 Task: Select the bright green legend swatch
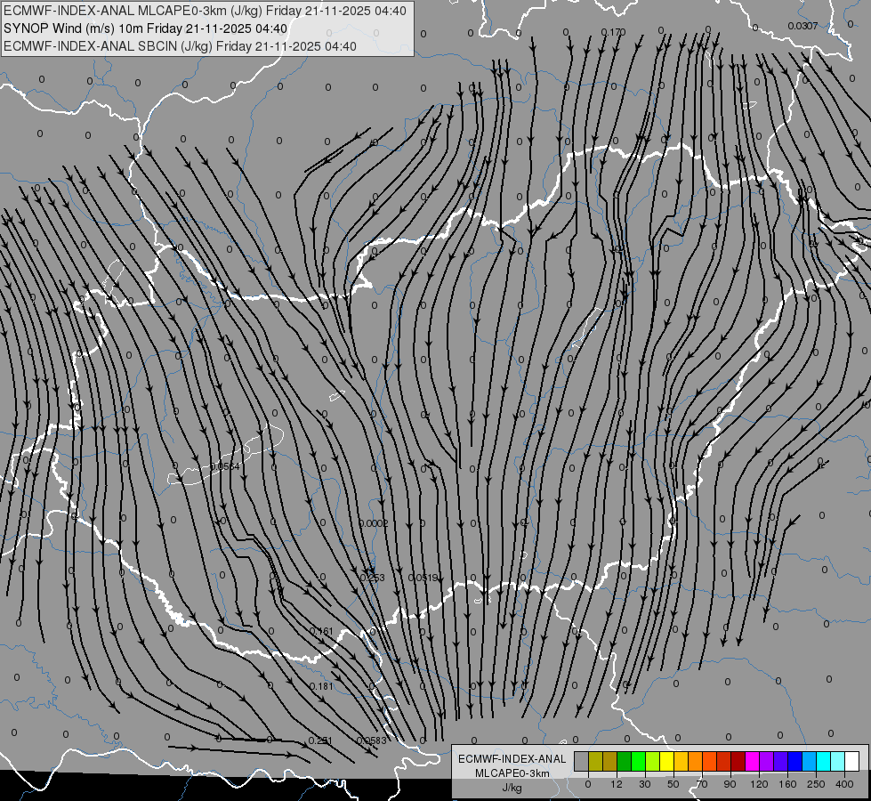(x=639, y=761)
